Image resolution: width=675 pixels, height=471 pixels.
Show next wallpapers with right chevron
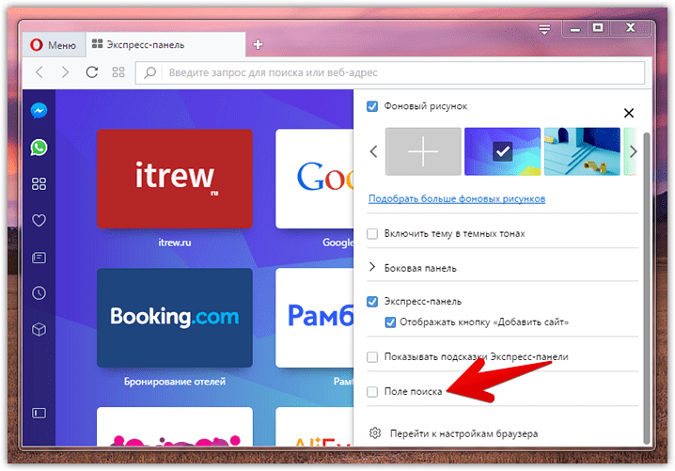click(633, 151)
